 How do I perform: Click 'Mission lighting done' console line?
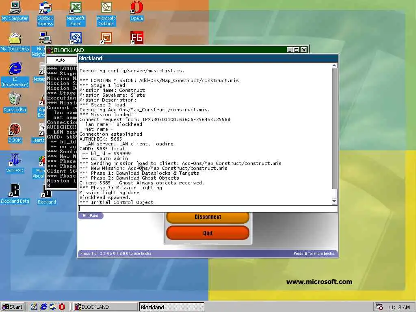(x=109, y=193)
